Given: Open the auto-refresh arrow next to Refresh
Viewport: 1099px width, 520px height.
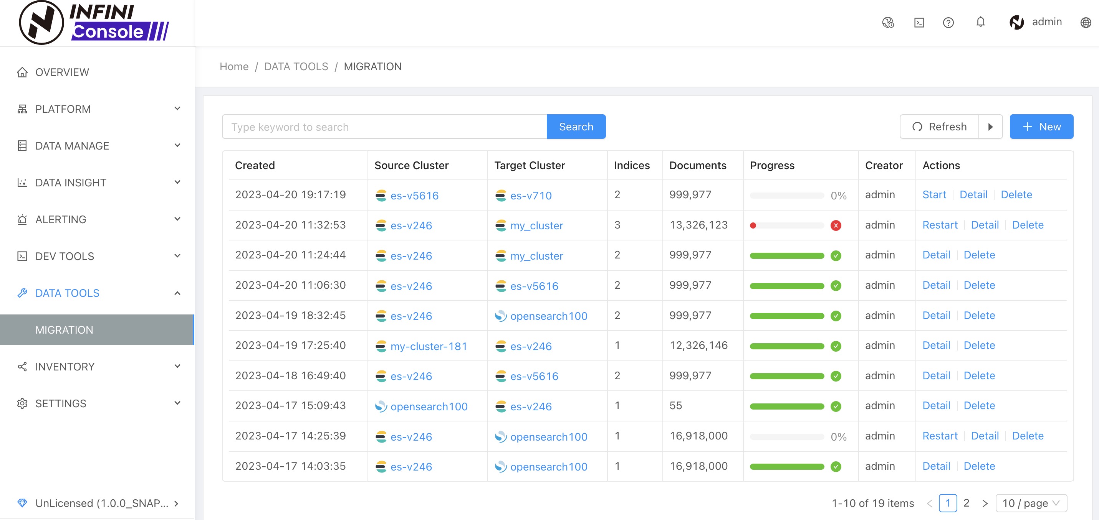Looking at the screenshot, I should [x=990, y=127].
